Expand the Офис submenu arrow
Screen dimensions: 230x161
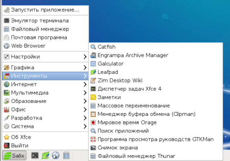[x=85, y=110]
